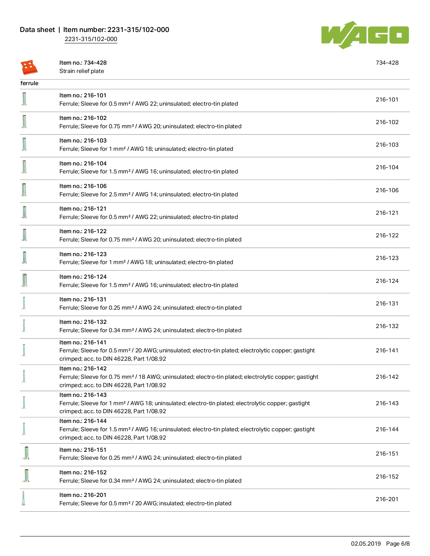Click the 216-106 ferrule thumbnail
This screenshot has height=556, width=430.
coord(24,190)
